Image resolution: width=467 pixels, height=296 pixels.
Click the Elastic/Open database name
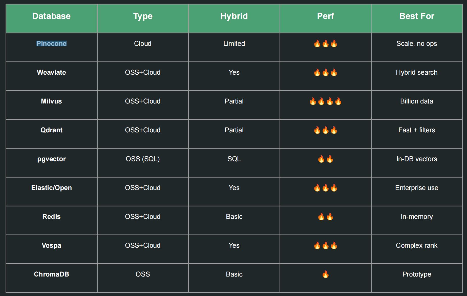(51, 188)
